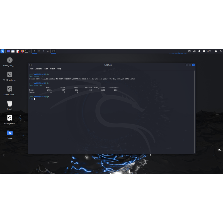Image resolution: width=223 pixels, height=223 pixels.
Task: Launch the terminal emulator from the panel
Action: [x=26, y=51]
